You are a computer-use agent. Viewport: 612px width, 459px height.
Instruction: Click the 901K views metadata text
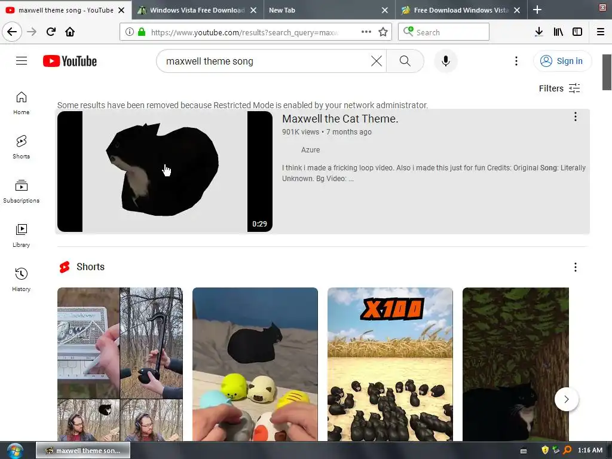point(301,132)
